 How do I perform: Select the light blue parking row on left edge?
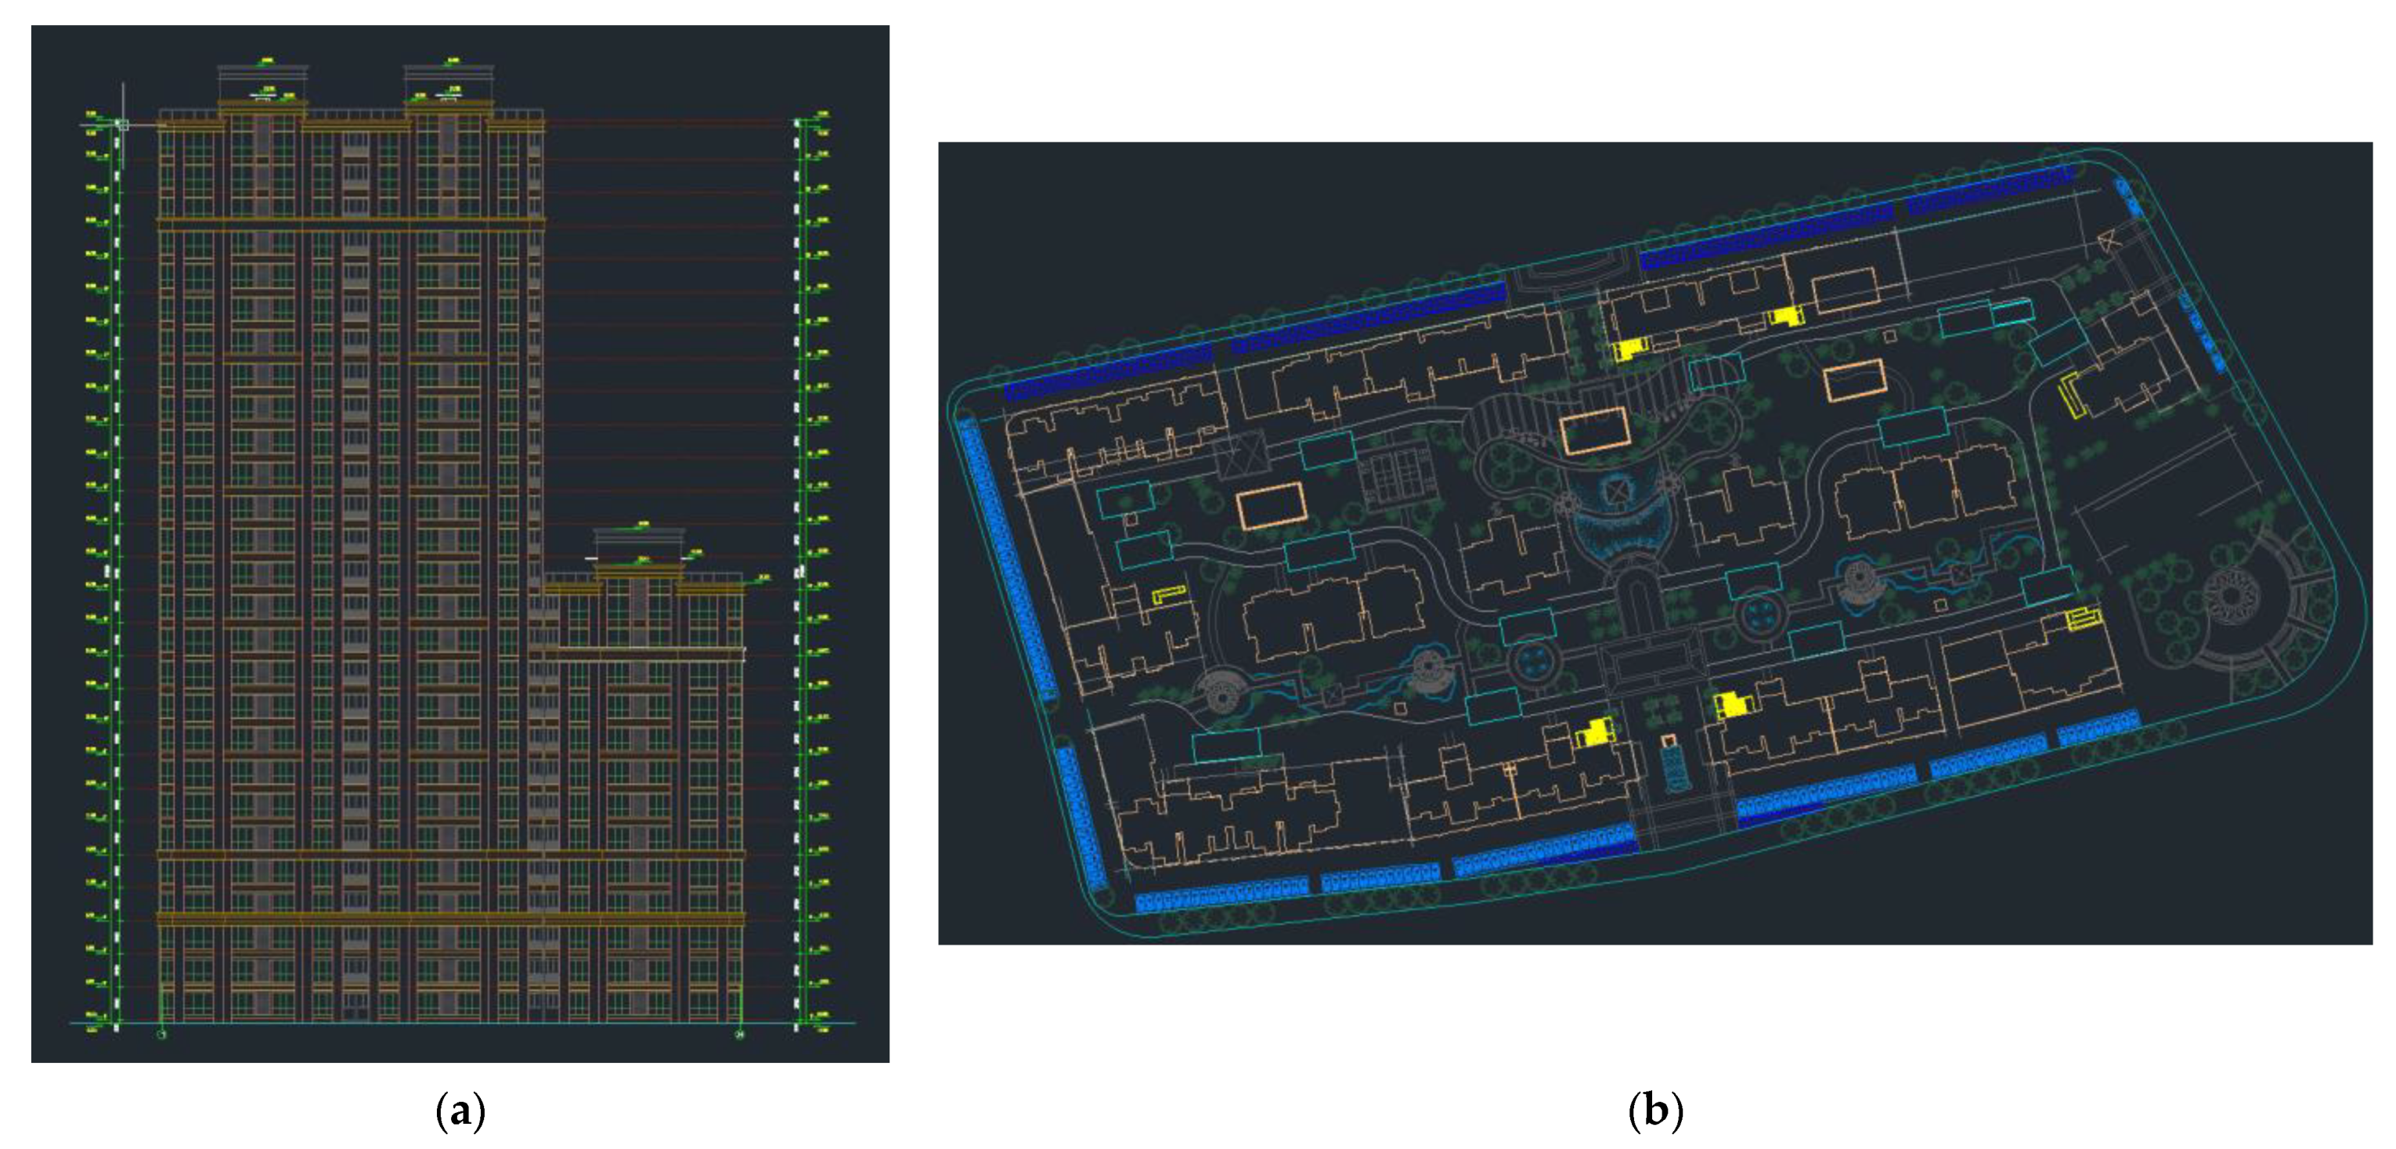pos(1009,558)
